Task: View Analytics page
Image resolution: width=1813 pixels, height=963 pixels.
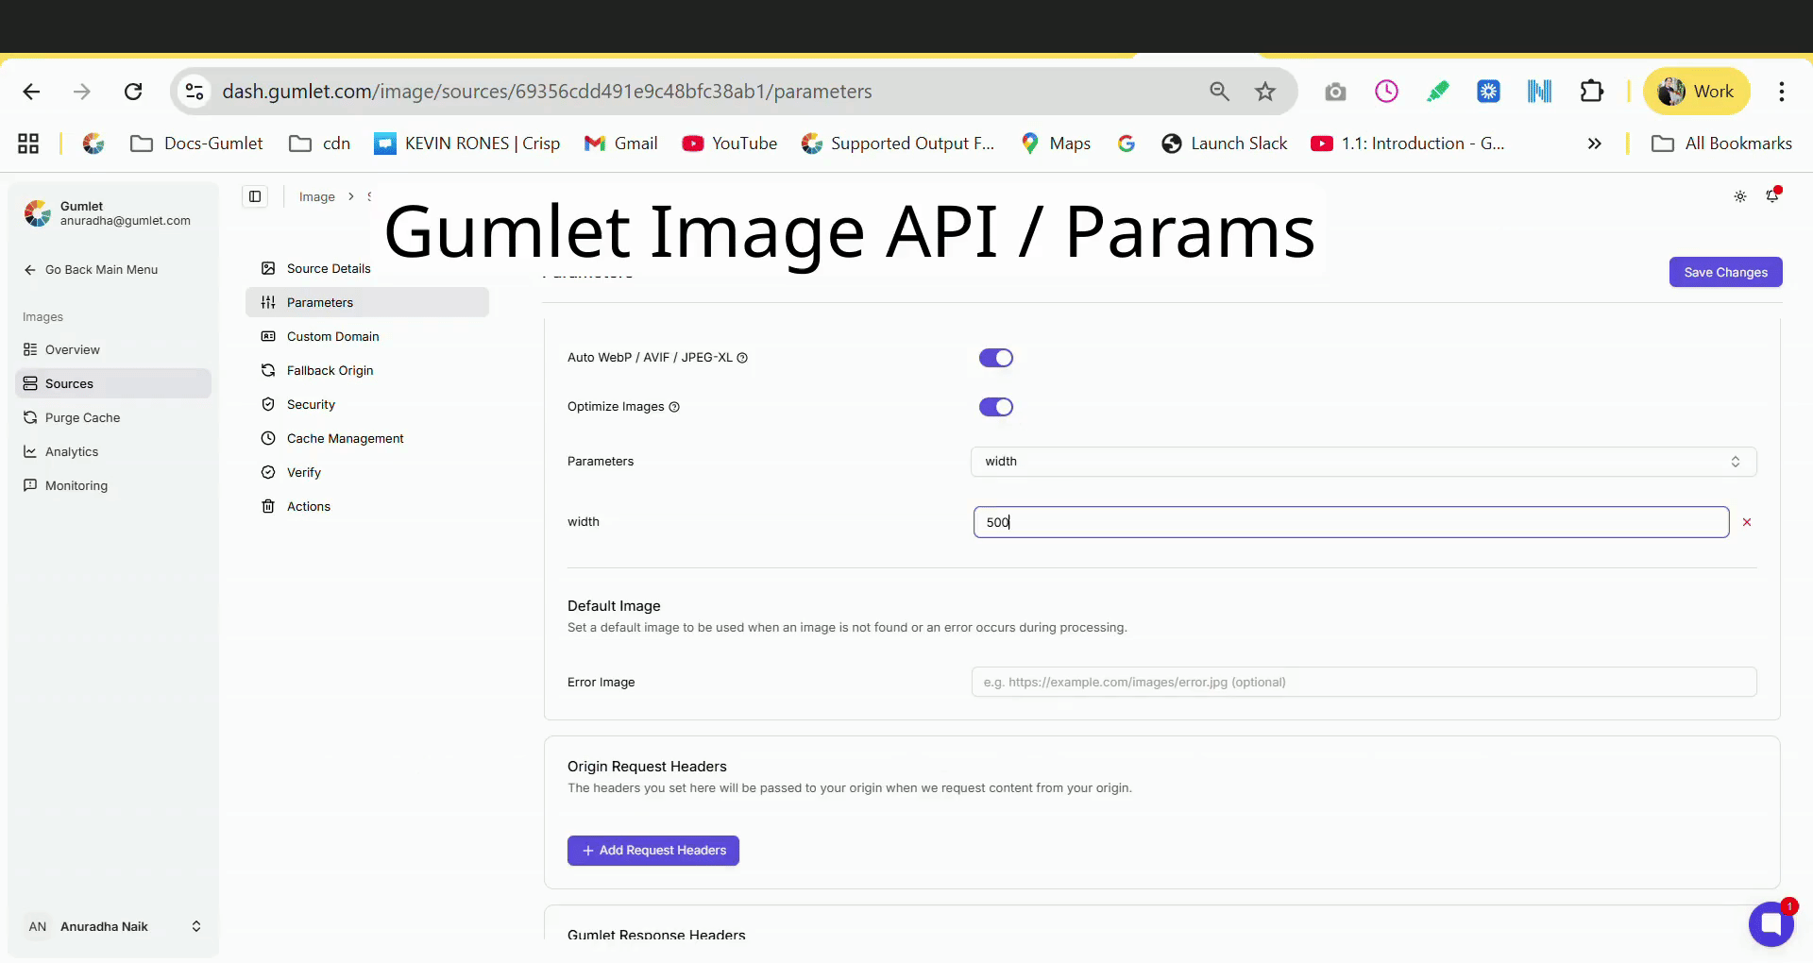Action: [x=113, y=452]
